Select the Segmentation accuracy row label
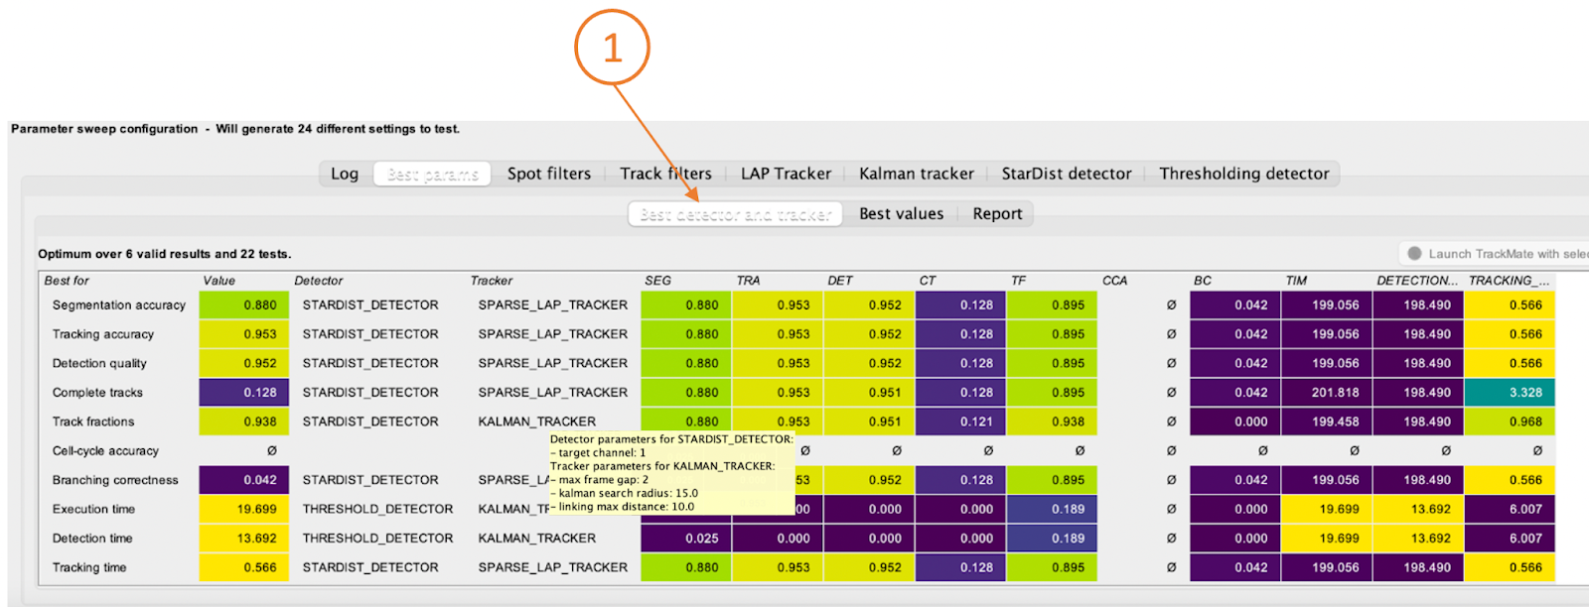Image resolution: width=1589 pixels, height=607 pixels. click(x=119, y=305)
